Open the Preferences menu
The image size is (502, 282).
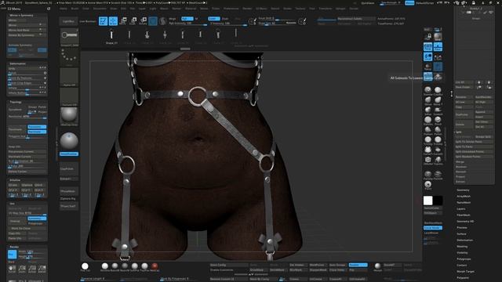(x=231, y=9)
